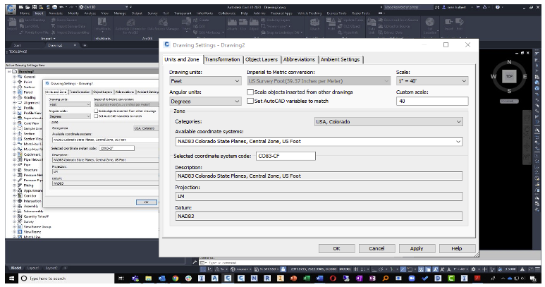Open the Drawing units dropdown showing Feet
The width and height of the screenshot is (545, 287).
point(205,81)
